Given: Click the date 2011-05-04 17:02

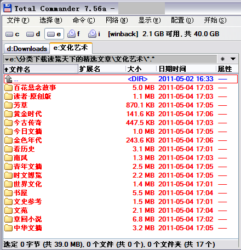Looking at the screenshot, I should tap(186, 219).
